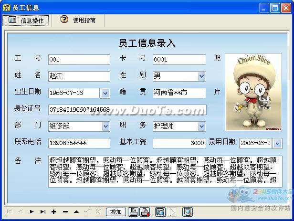Click the 信息操作 notebook icon
The width and height of the screenshot is (294, 221).
pyautogui.click(x=12, y=20)
